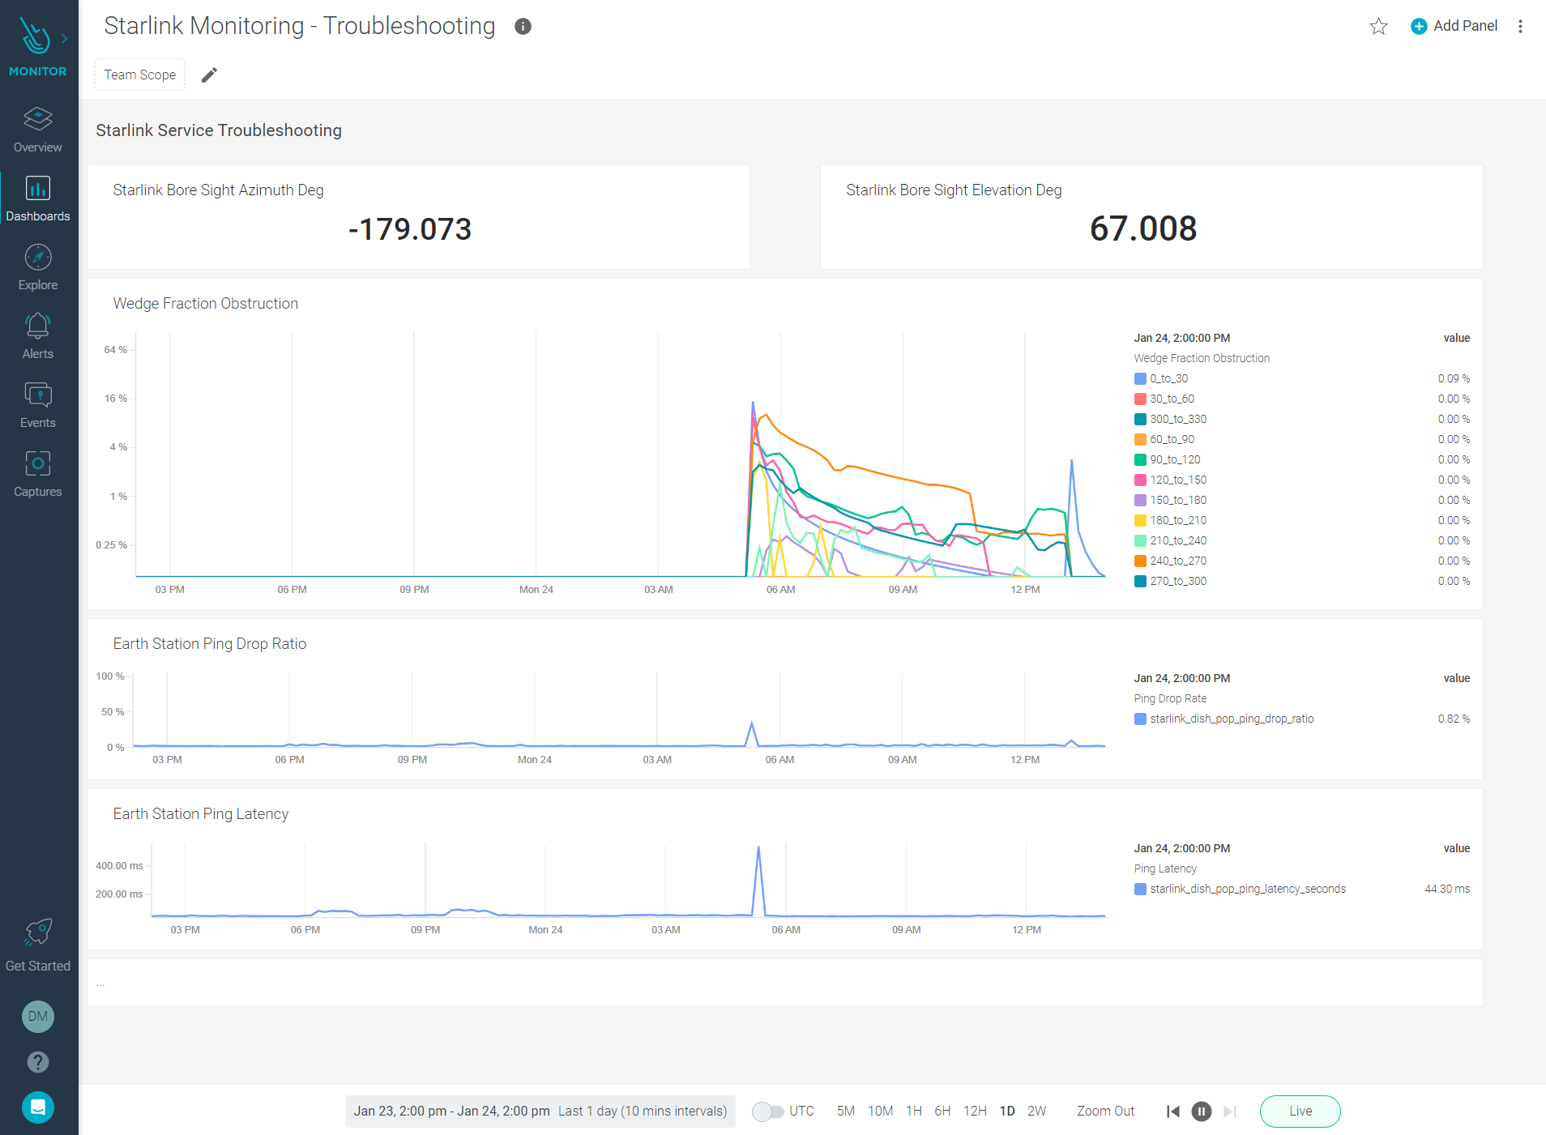Open the dashboard three-dot options menu
Image resolution: width=1546 pixels, height=1135 pixels.
(x=1520, y=27)
